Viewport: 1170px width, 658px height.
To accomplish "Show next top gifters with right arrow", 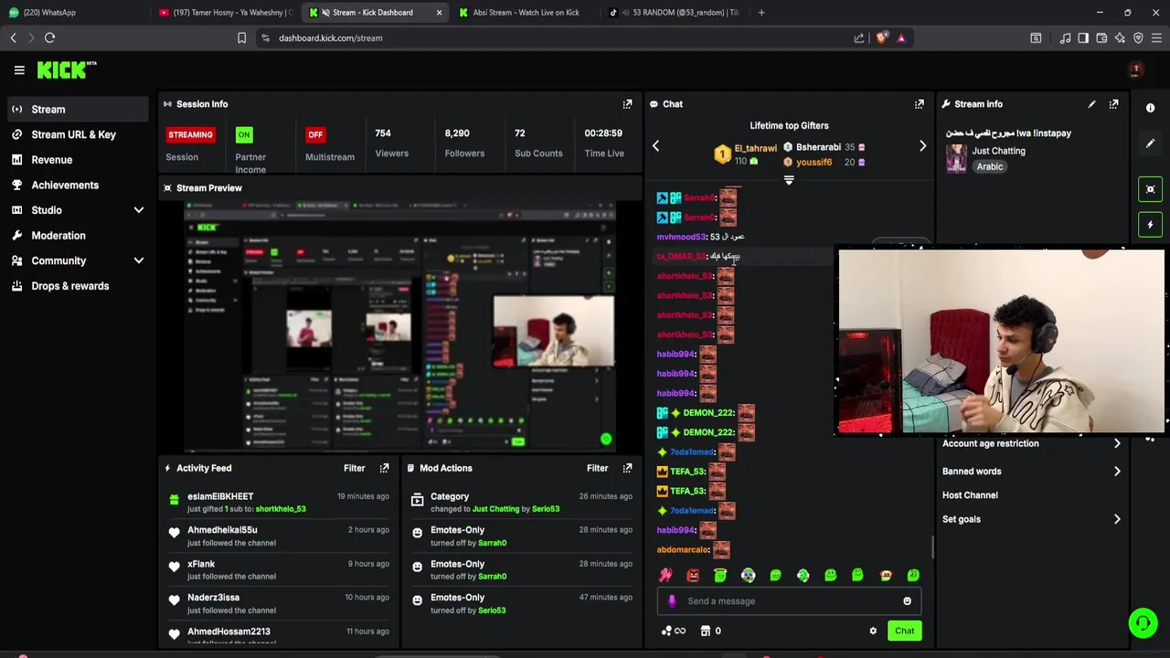I will (x=922, y=146).
